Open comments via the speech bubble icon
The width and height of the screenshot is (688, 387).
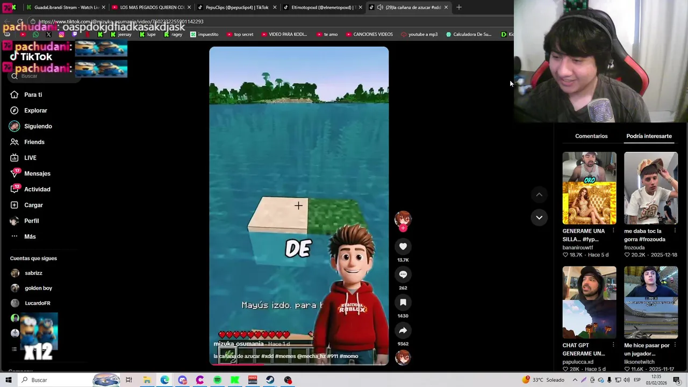403,274
